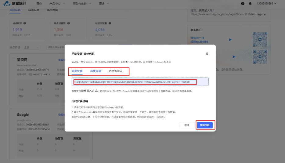Open the 站点筛选 全部 dropdown
The width and height of the screenshot is (285, 163).
pyautogui.click(x=31, y=47)
